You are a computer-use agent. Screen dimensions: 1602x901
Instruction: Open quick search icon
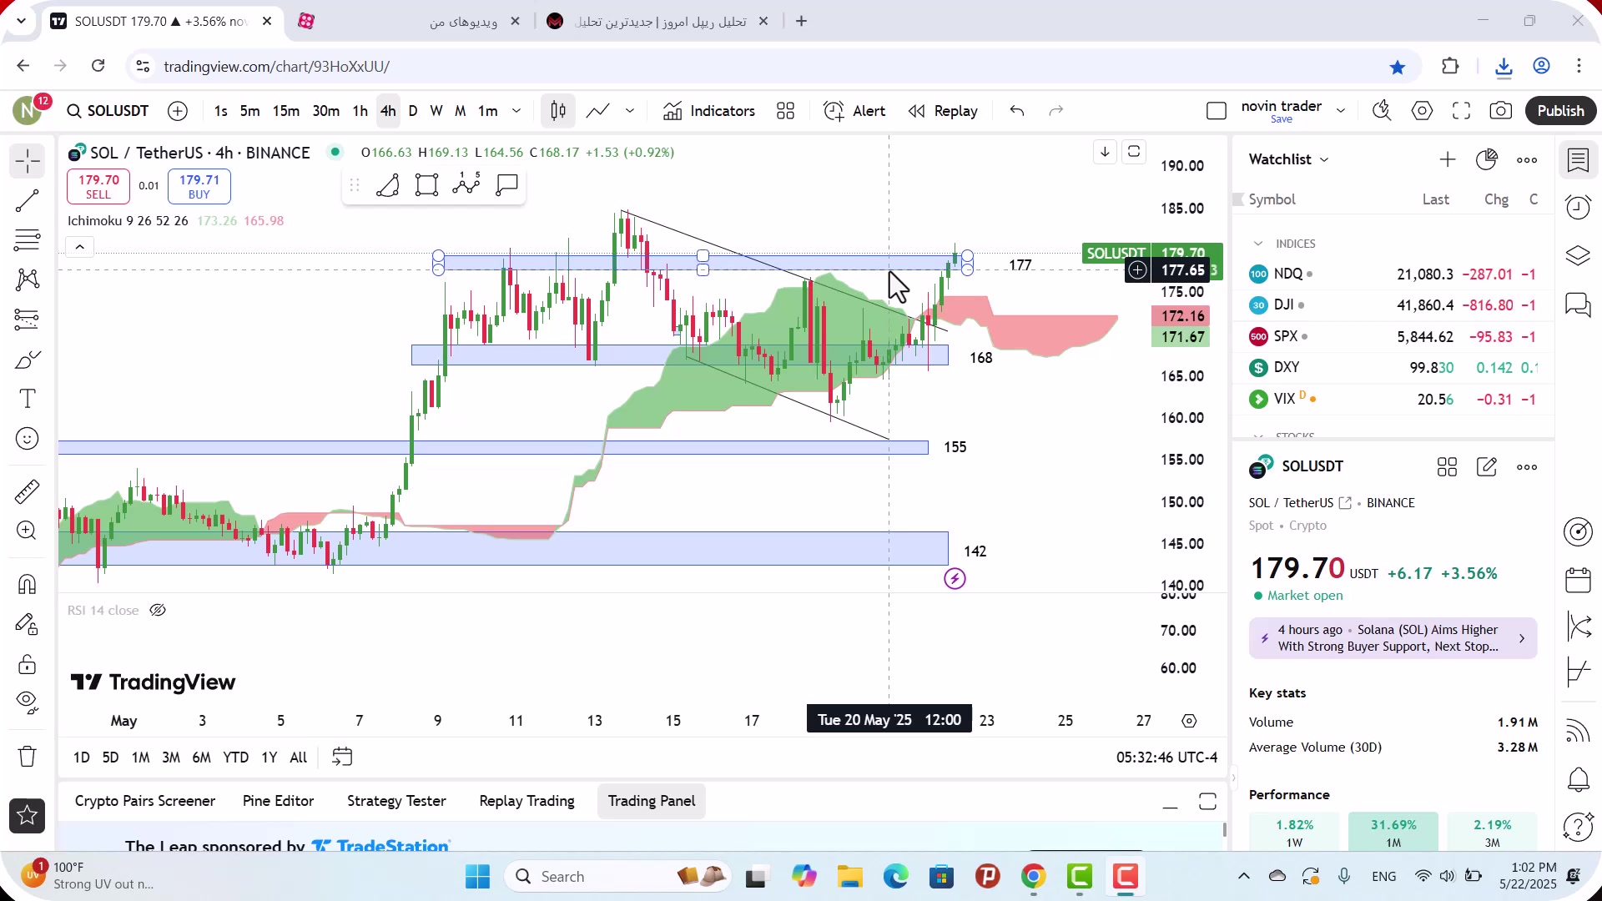click(1382, 111)
